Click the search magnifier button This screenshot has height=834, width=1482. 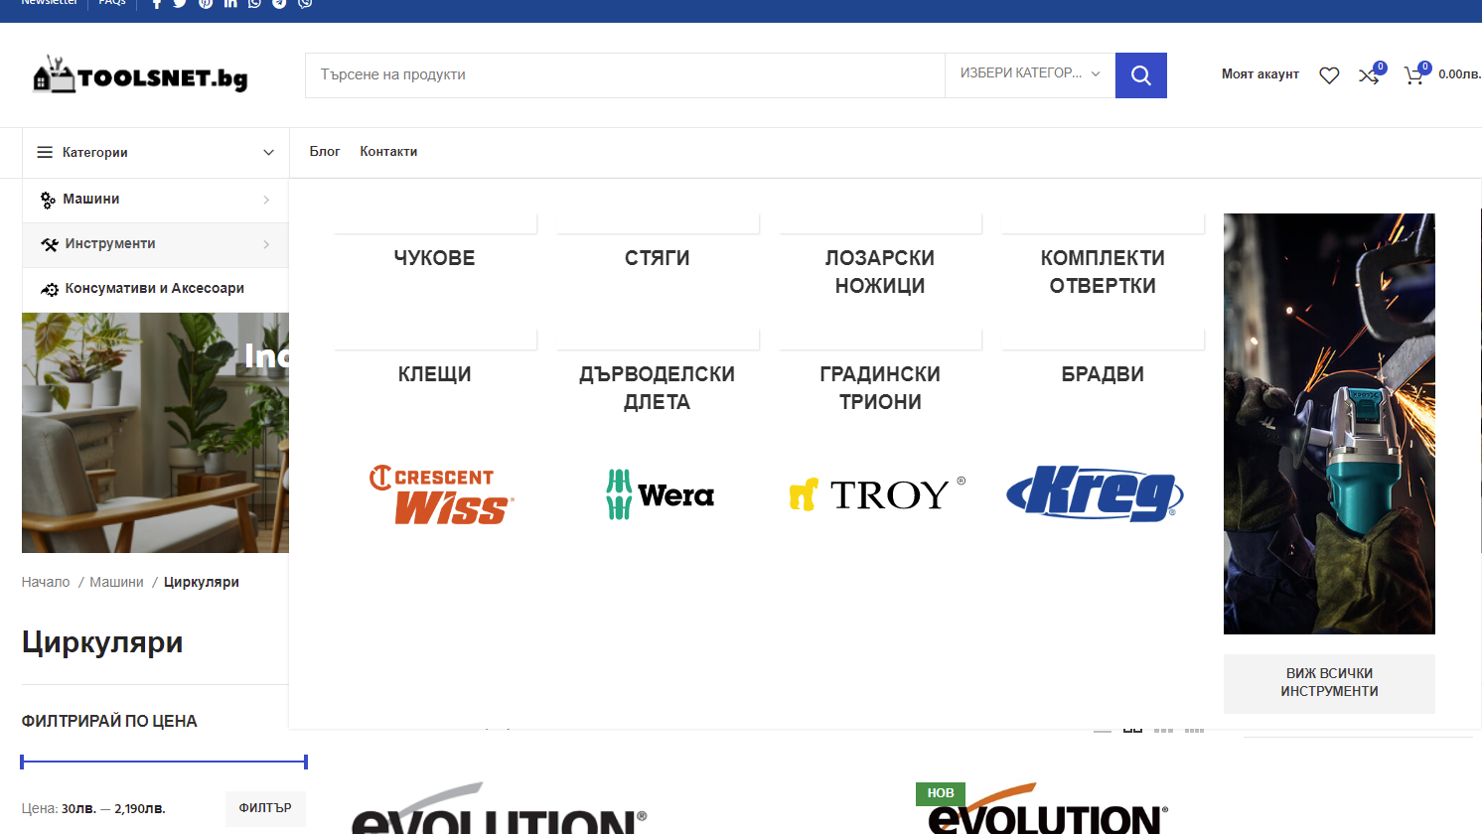[x=1140, y=75]
